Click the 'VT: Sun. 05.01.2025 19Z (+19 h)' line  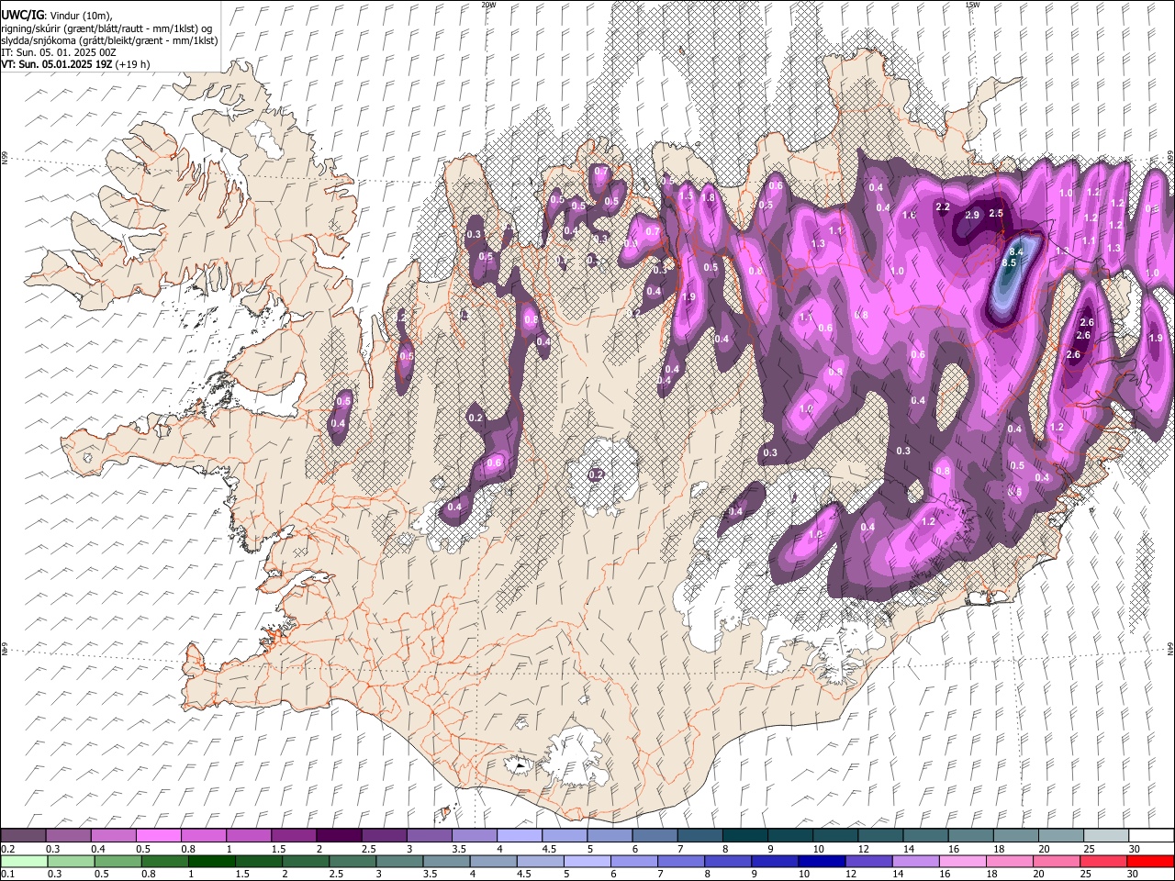(x=75, y=64)
